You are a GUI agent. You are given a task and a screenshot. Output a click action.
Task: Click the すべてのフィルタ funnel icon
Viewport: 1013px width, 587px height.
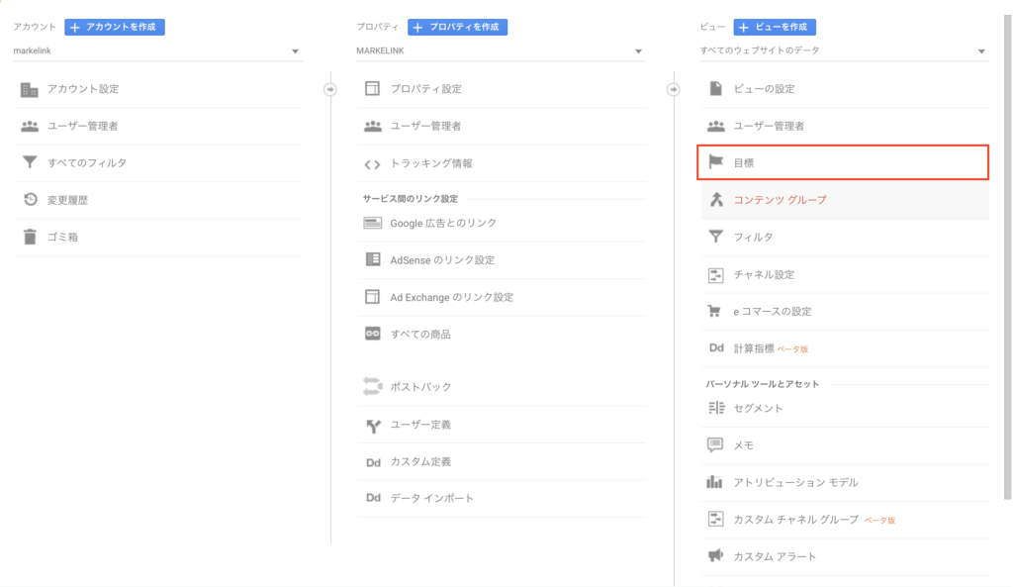[x=29, y=162]
